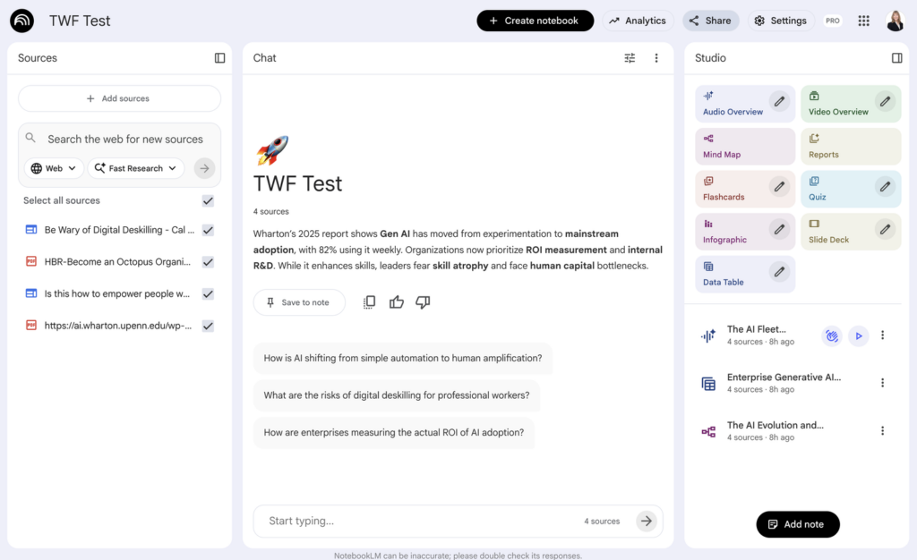Enable interactive mode on The AI Fleet audio
This screenshot has height=560, width=917.
click(832, 335)
